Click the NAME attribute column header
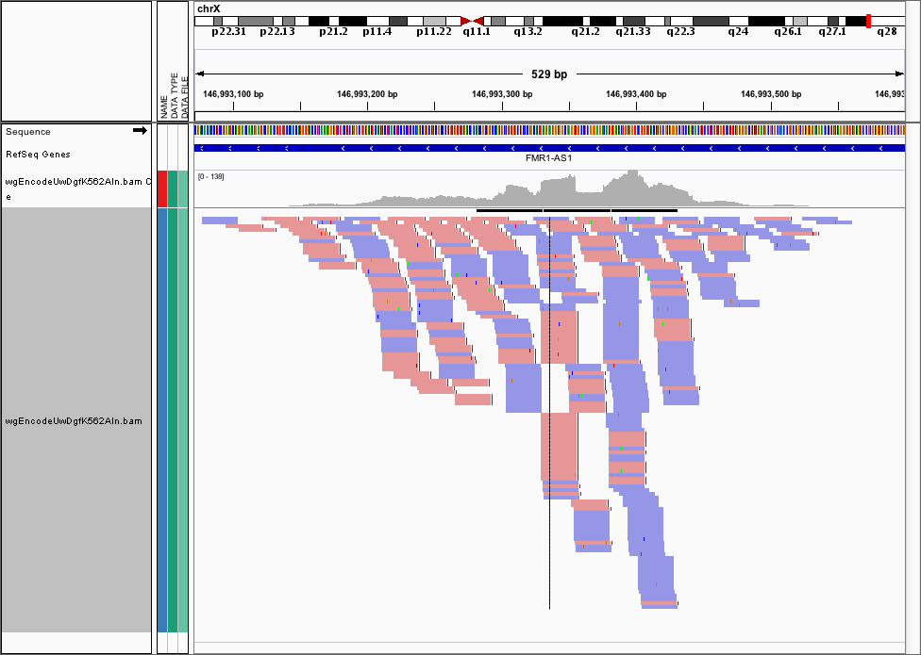This screenshot has height=655, width=921. click(x=163, y=106)
